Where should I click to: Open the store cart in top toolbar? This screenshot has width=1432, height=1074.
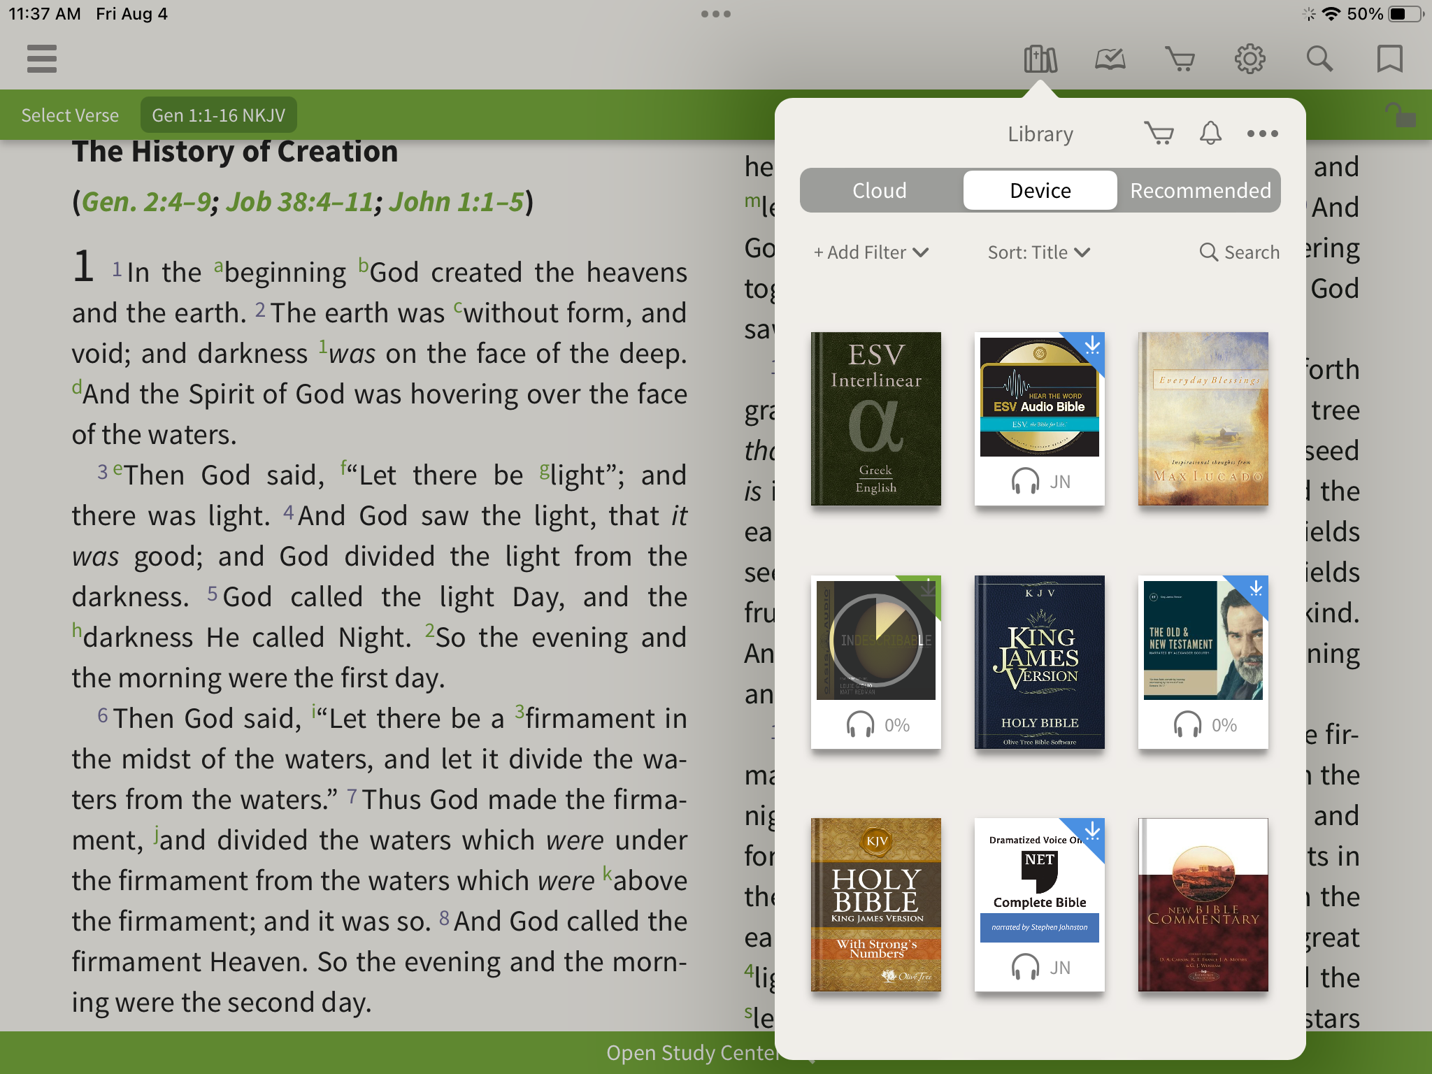tap(1180, 59)
